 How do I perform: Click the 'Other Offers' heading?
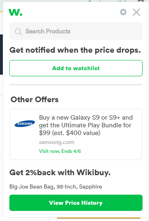pyautogui.click(x=35, y=99)
